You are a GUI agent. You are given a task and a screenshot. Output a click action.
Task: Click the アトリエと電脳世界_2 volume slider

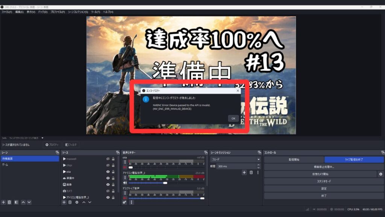pyautogui.click(x=166, y=183)
